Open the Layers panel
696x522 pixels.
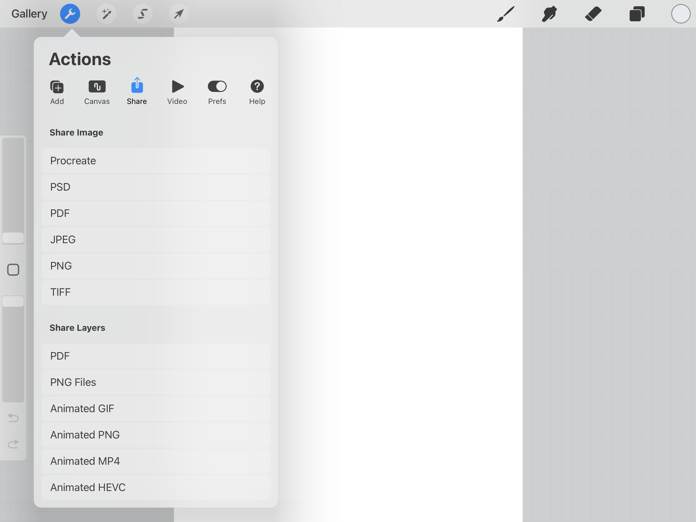coord(637,14)
